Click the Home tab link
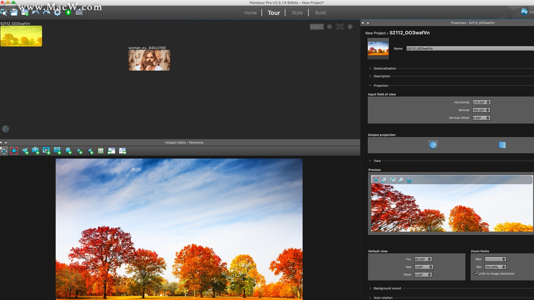Screen dimensions: 534x300 [x=250, y=13]
